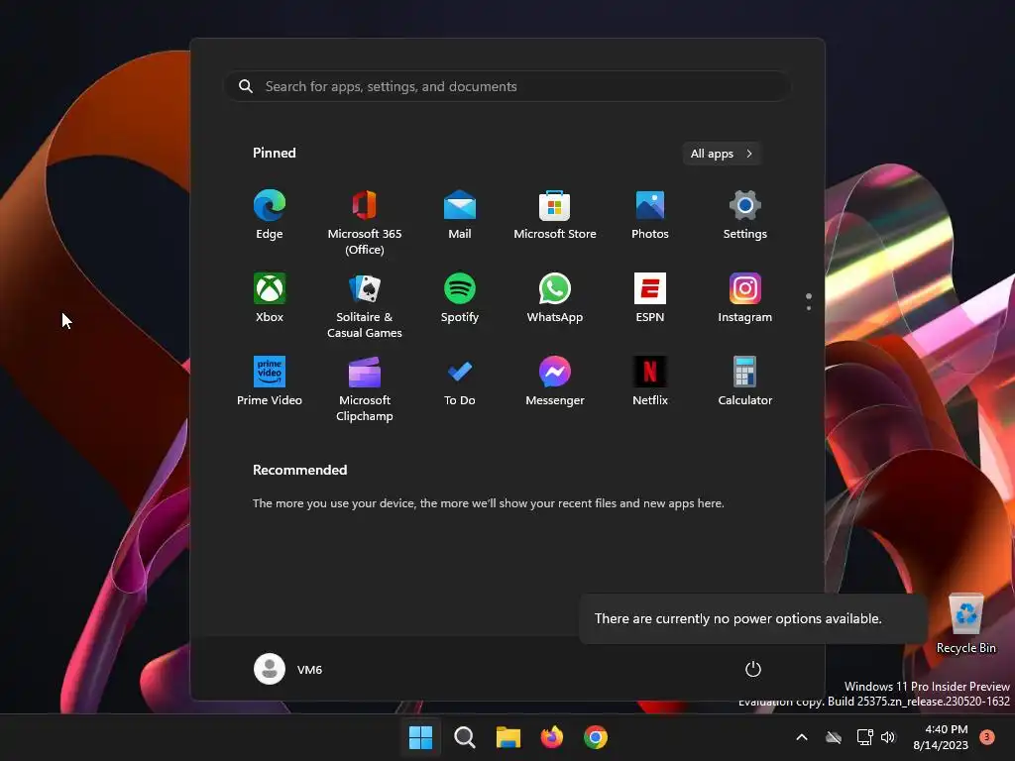The height and width of the screenshot is (761, 1015).
Task: Open WhatsApp
Action: coord(555,298)
